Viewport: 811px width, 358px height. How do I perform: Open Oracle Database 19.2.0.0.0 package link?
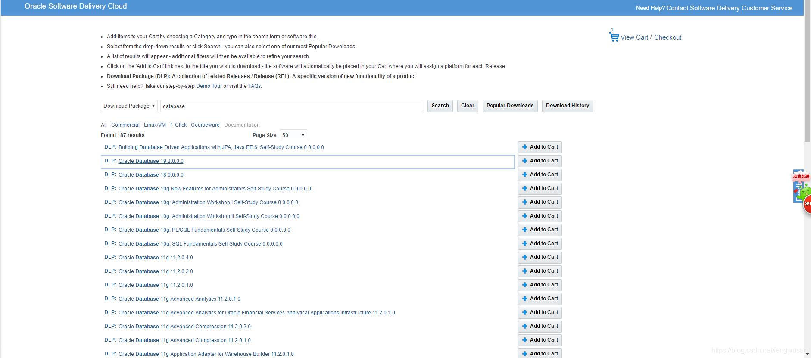tap(151, 161)
